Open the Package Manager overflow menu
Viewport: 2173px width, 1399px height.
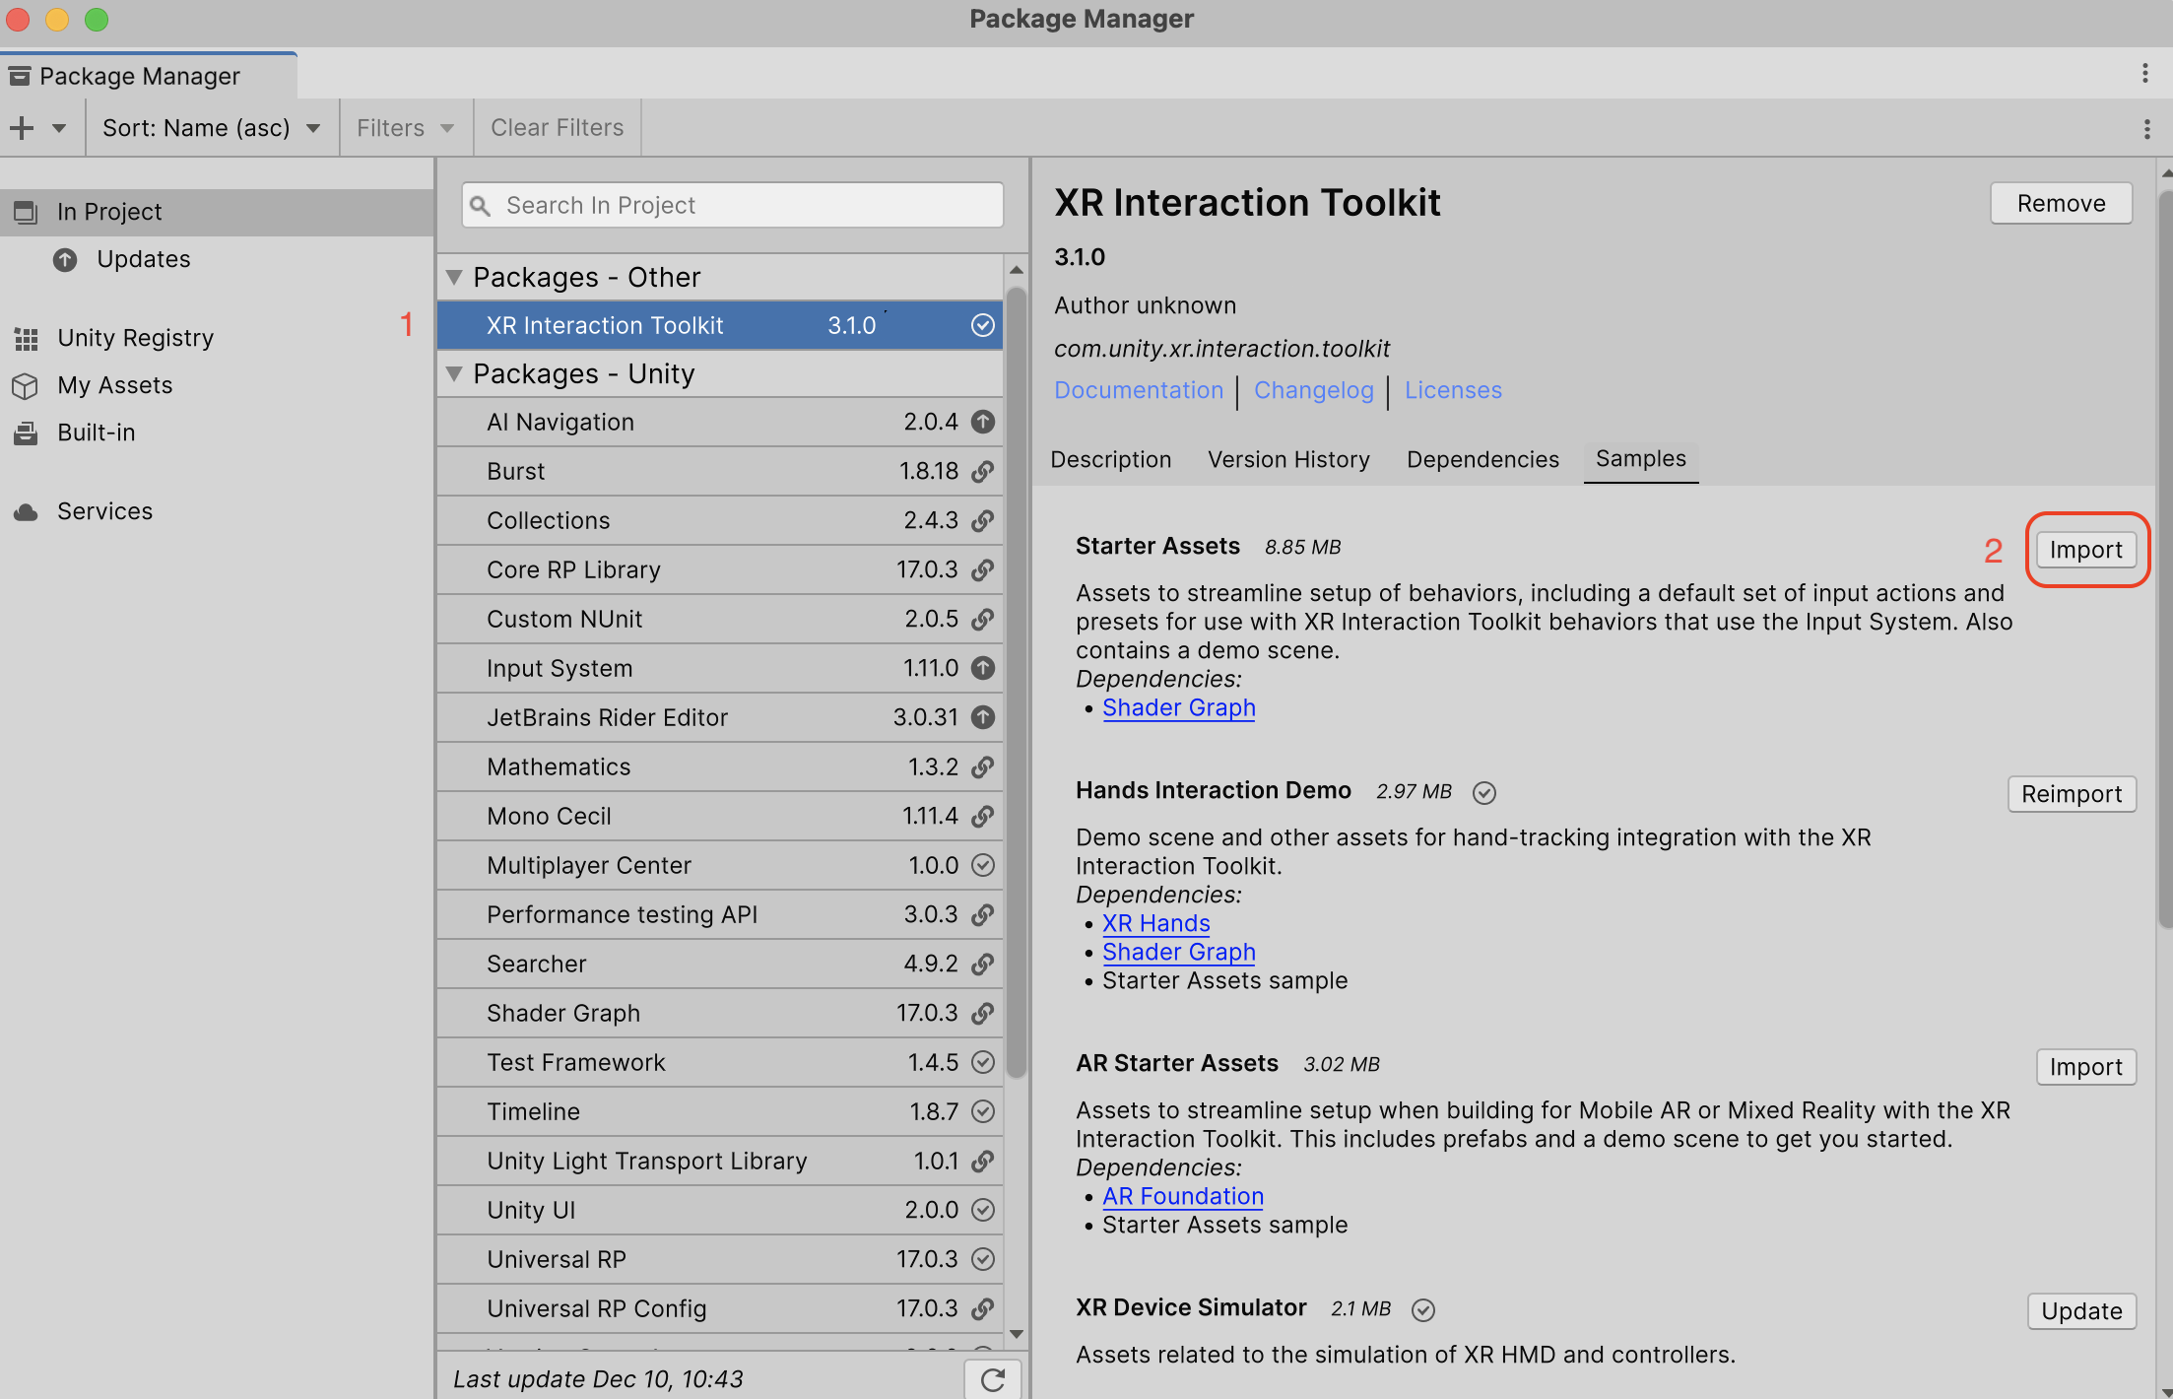pyautogui.click(x=2147, y=72)
